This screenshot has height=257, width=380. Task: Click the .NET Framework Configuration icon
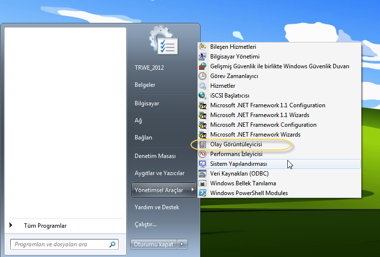[202, 125]
